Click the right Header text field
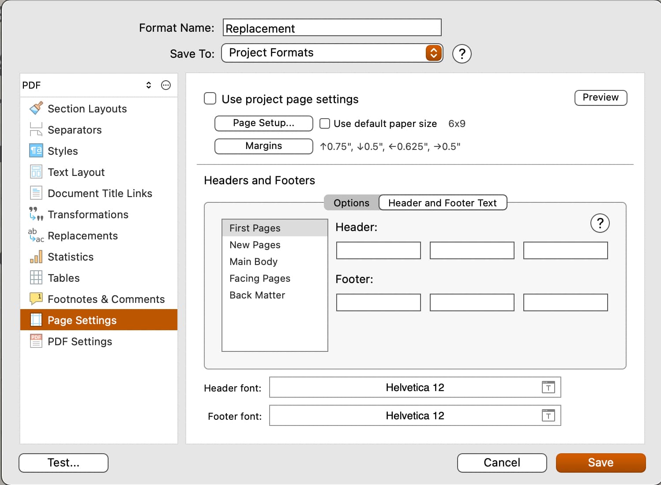This screenshot has width=661, height=485. [566, 250]
